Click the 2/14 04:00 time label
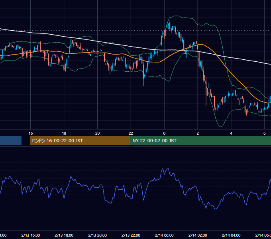Screen dimensions: 271x239 click(x=231, y=235)
